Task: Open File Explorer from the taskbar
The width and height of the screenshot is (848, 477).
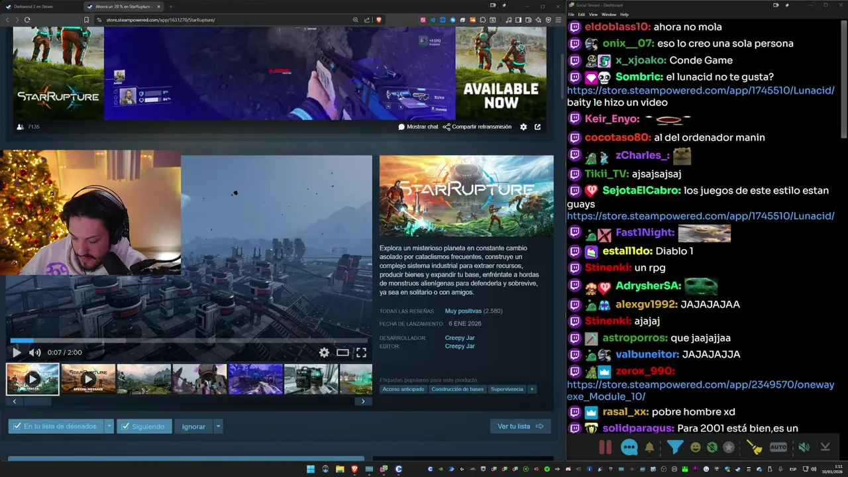Action: (340, 469)
